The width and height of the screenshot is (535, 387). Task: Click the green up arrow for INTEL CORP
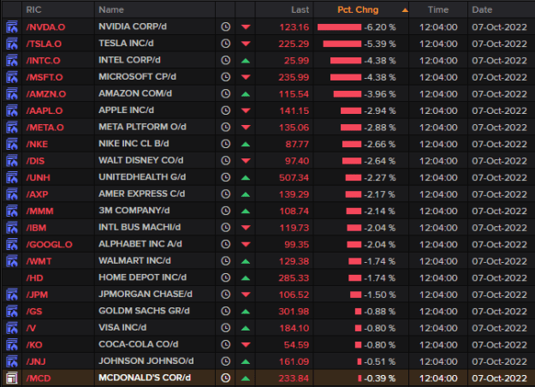tap(246, 61)
